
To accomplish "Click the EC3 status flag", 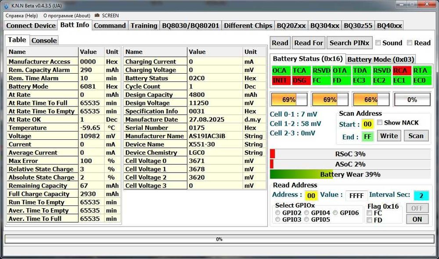I will click(x=361, y=81).
